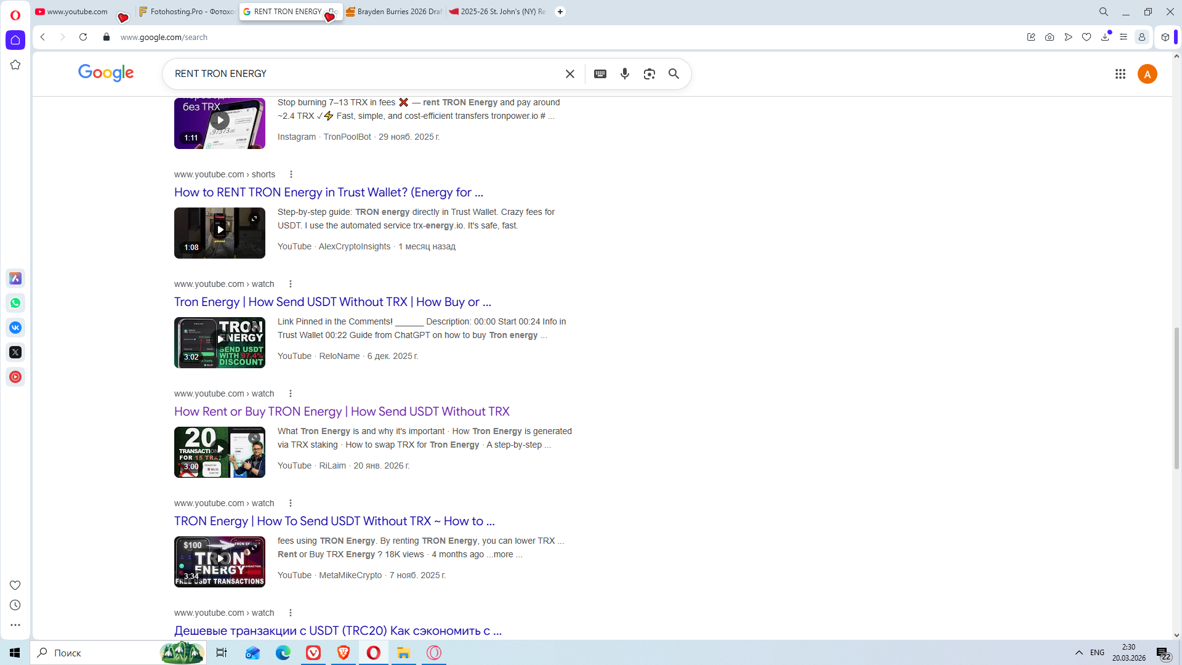Open the X Twitter sidebar panel
1182x665 pixels.
pos(15,352)
